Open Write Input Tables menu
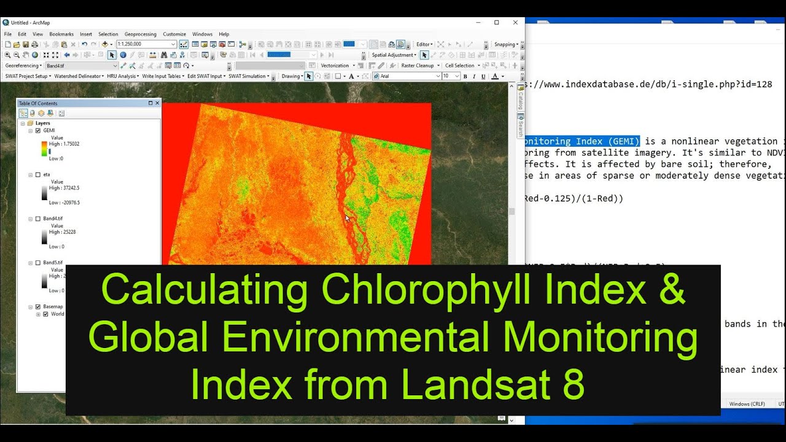Screen dimensions: 786x442 click(x=163, y=76)
